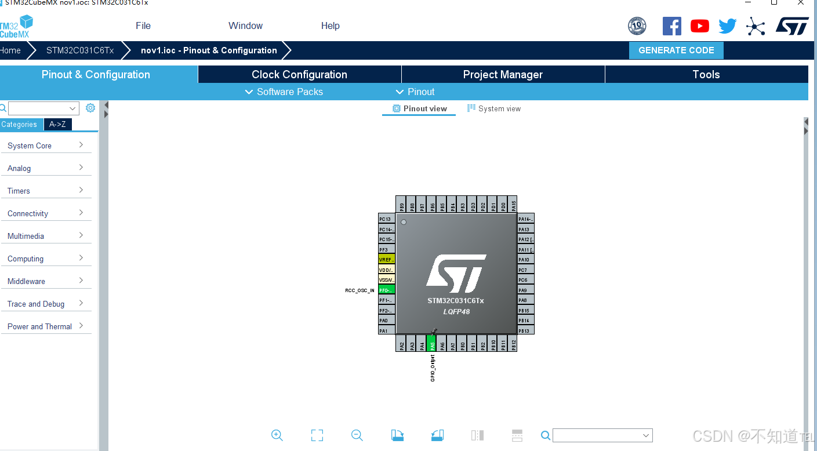Open the ST Twitter icon
817x451 pixels.
pyautogui.click(x=727, y=26)
